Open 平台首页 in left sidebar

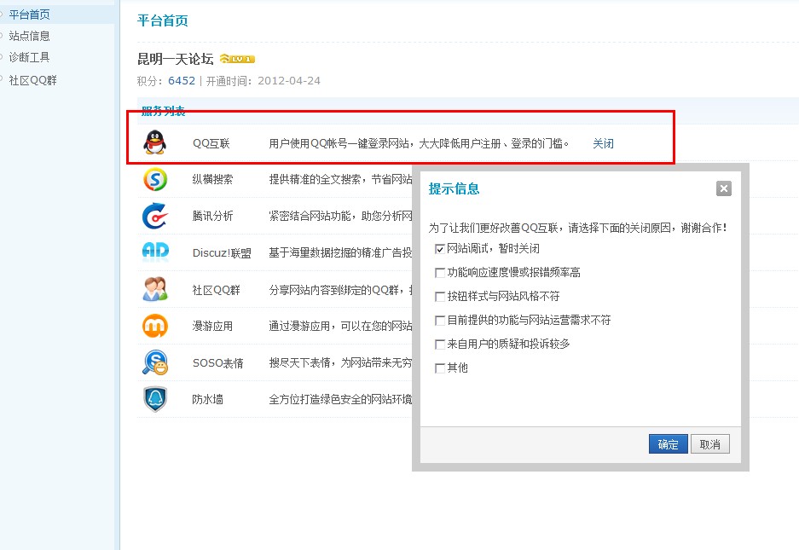click(30, 14)
